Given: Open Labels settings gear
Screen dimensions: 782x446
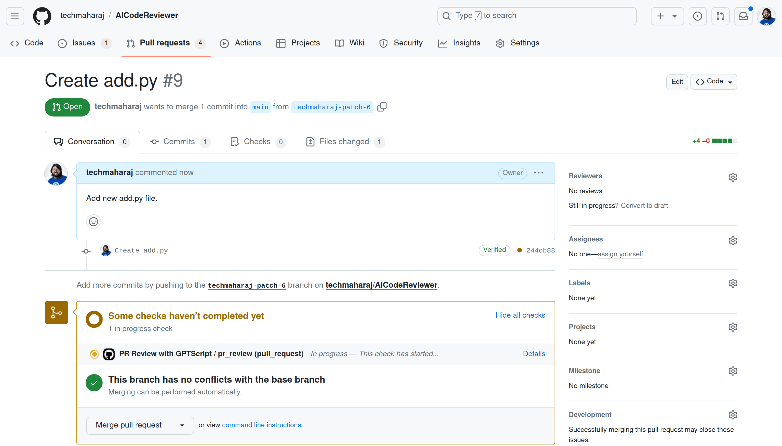Looking at the screenshot, I should [x=733, y=283].
